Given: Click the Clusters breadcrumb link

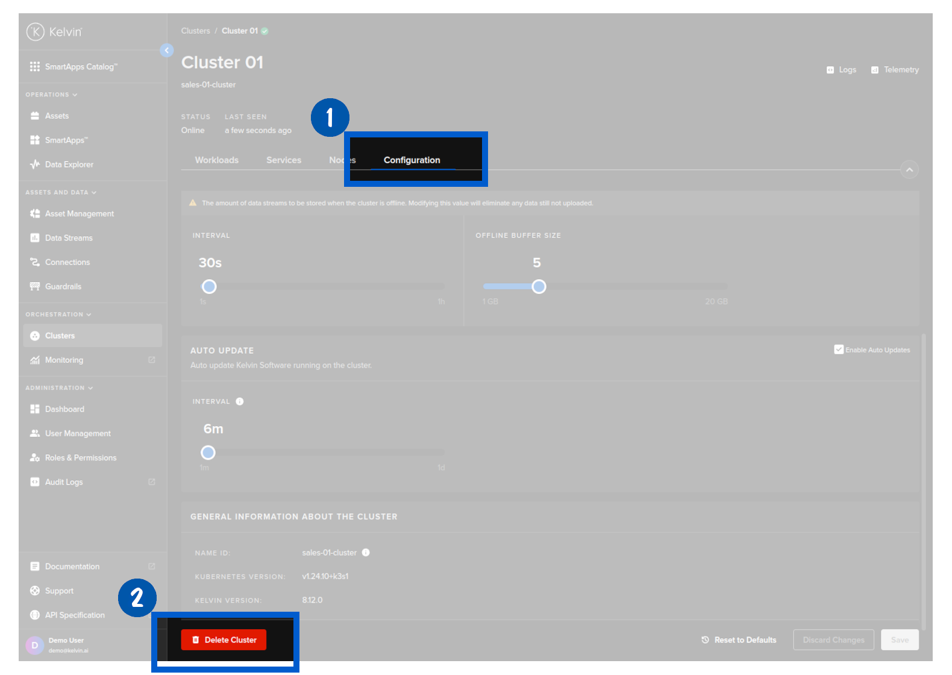Looking at the screenshot, I should (x=195, y=31).
